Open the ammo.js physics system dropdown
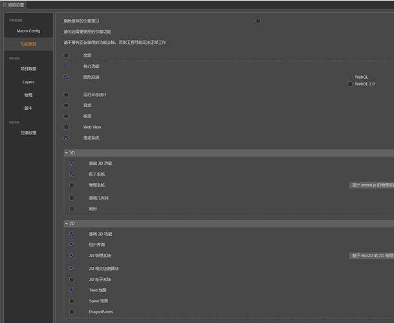Viewport: 394px width, 323px height. coord(371,185)
